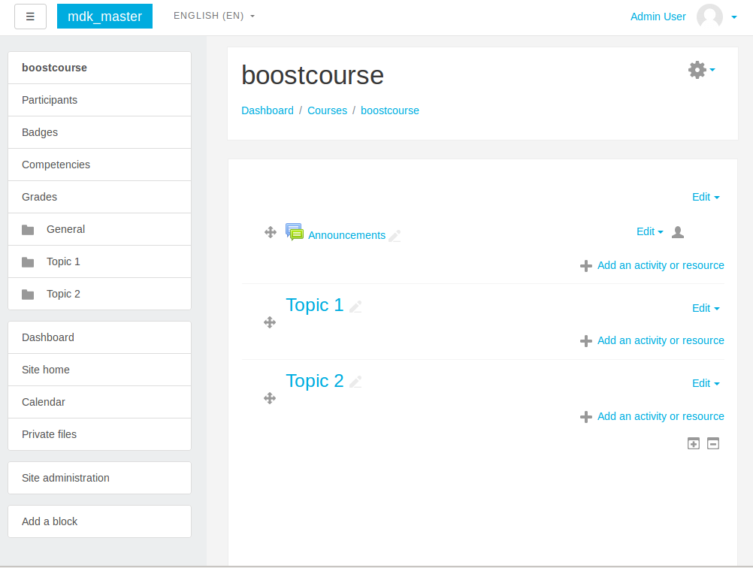Click the Announcements group mode person icon
The width and height of the screenshot is (753, 568).
tap(678, 232)
